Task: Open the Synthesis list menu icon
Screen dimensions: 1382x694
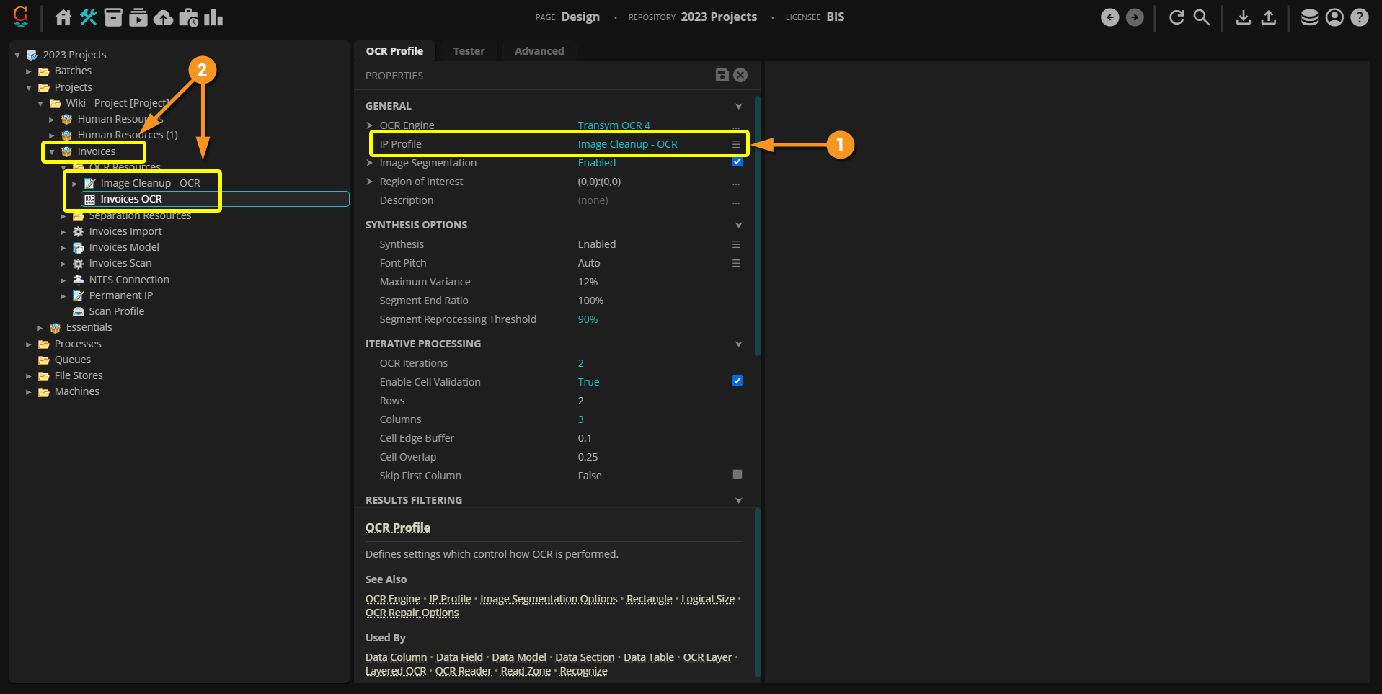Action: pos(736,244)
